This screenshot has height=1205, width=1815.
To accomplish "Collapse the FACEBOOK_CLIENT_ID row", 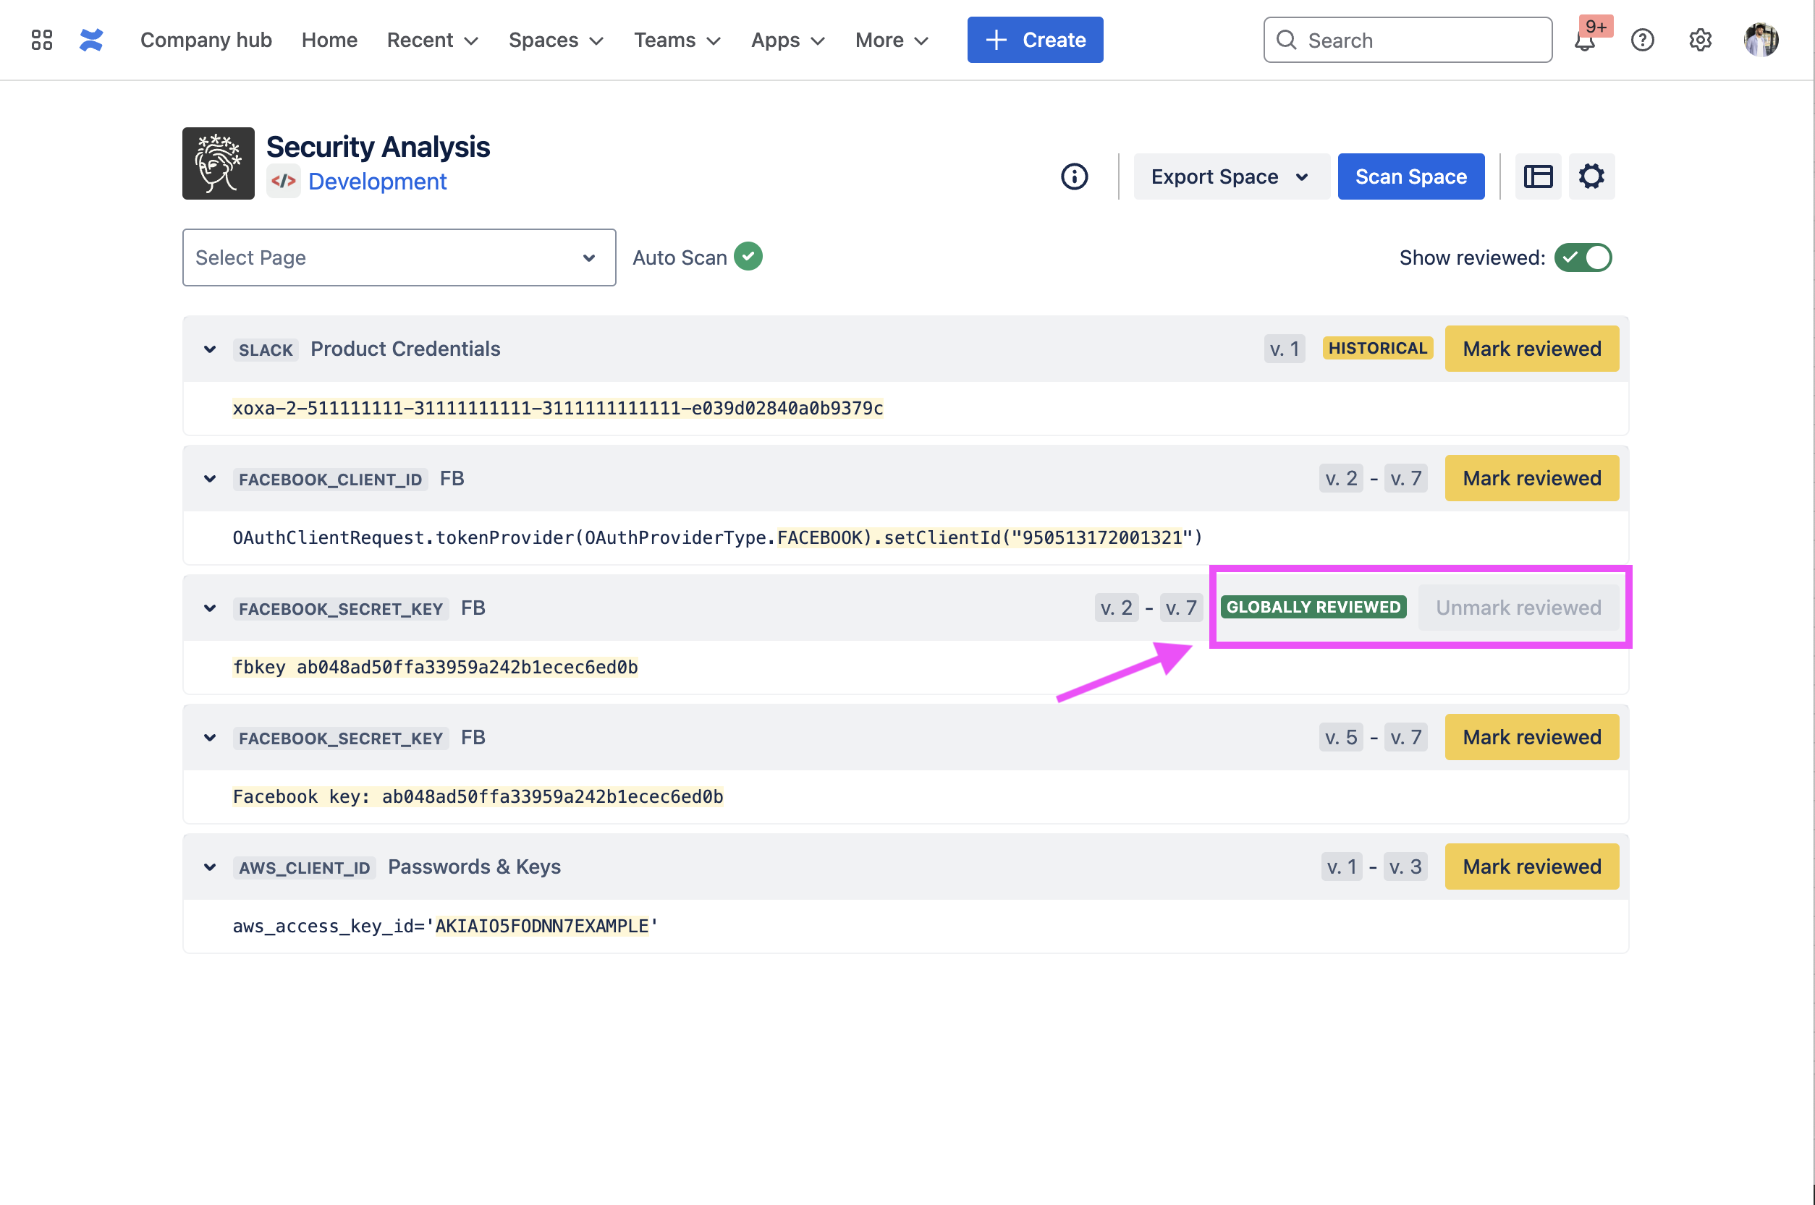I will click(210, 479).
